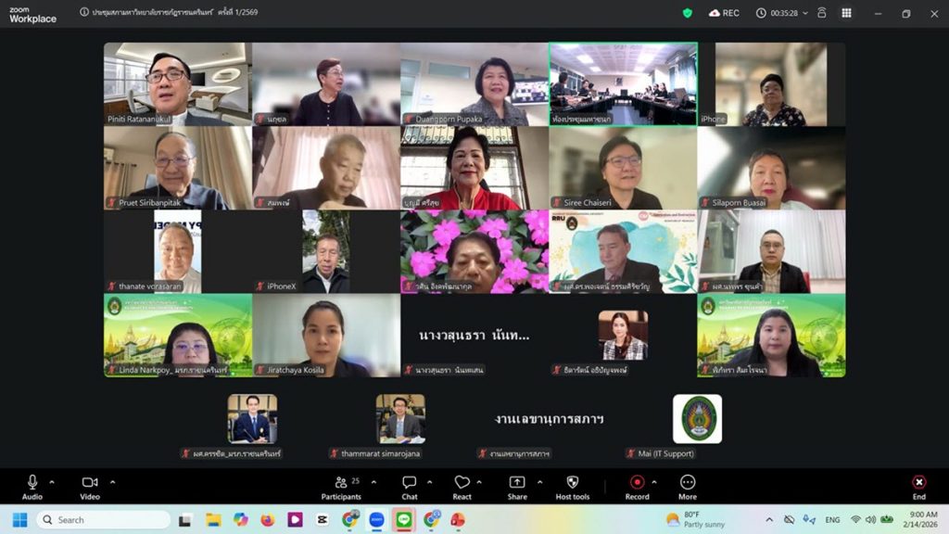Expand the Share options caret

click(x=539, y=481)
